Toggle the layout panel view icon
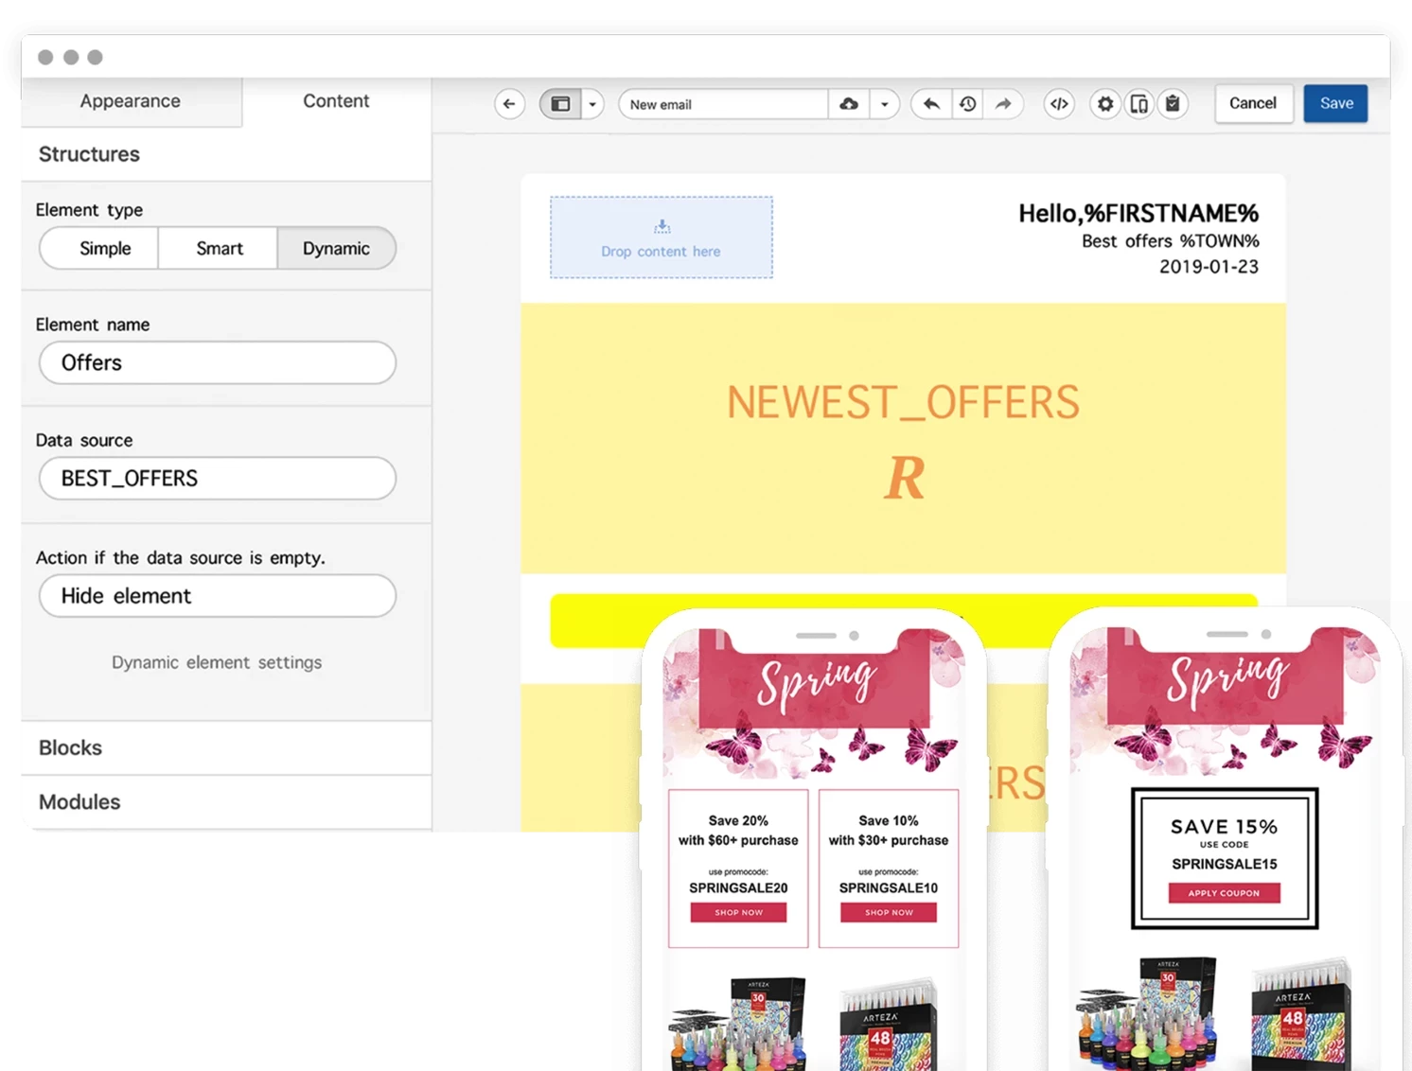 point(560,104)
